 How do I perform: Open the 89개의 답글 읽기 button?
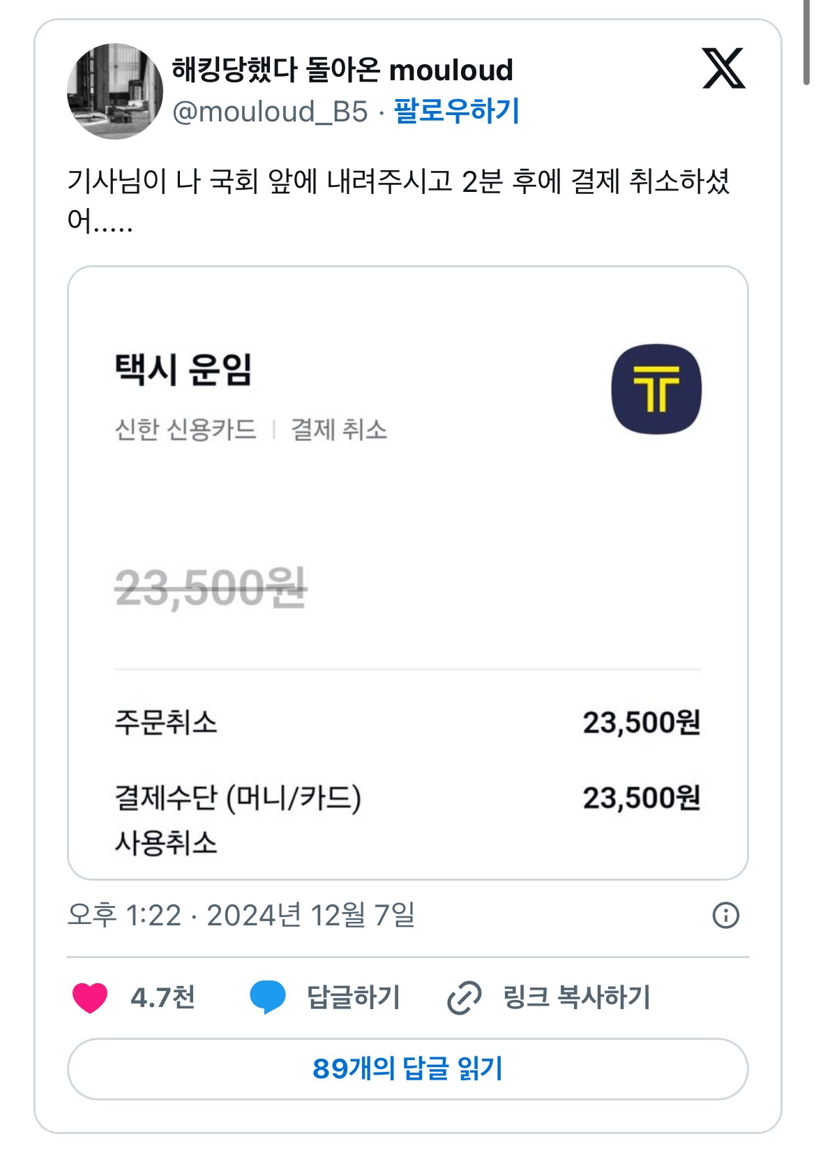pos(407,1068)
